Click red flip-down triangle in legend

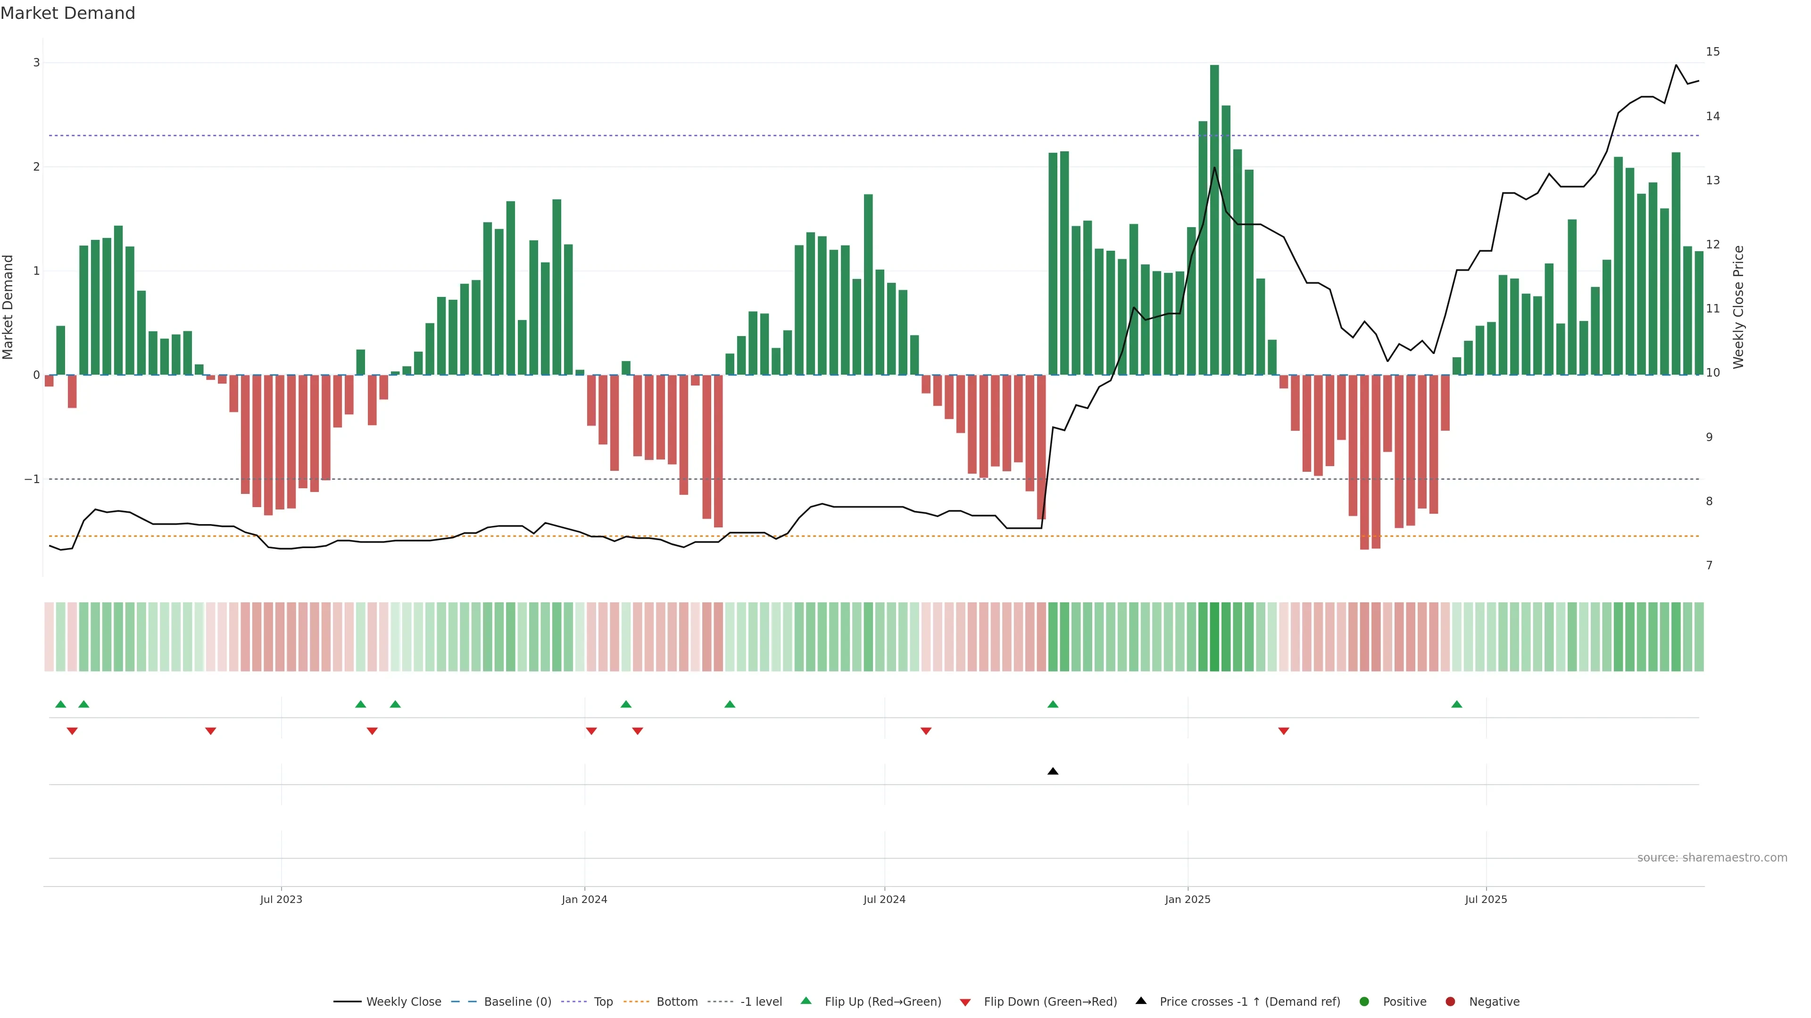click(x=964, y=1002)
